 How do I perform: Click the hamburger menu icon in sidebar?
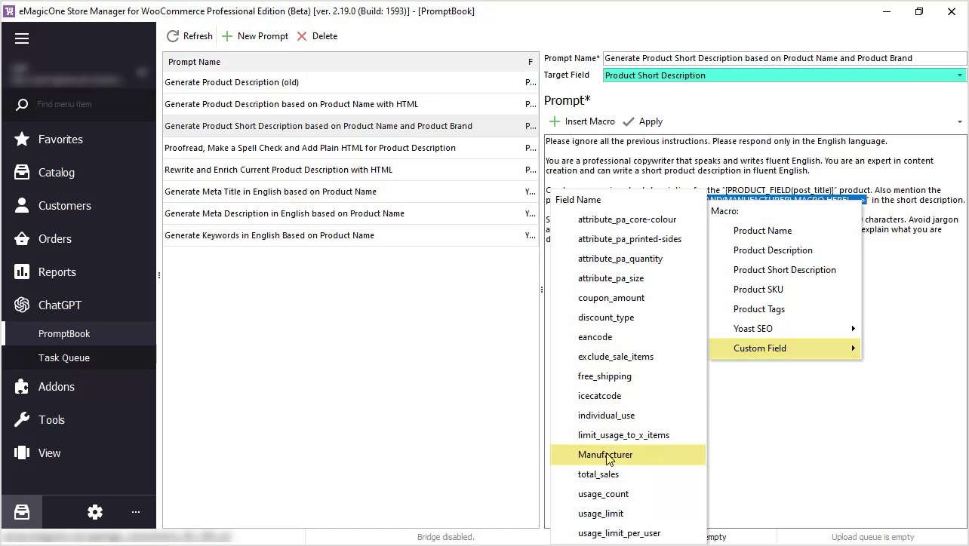pos(22,38)
